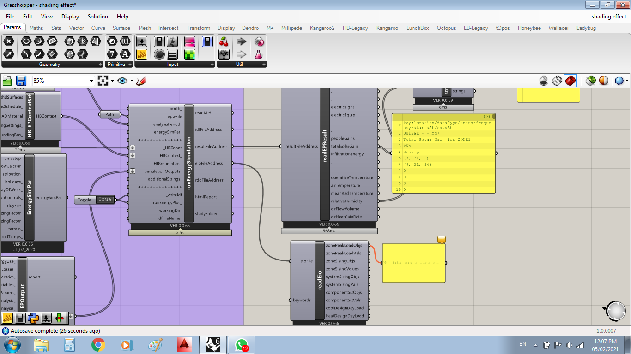This screenshot has height=354, width=631.
Task: Switch to the Ladybug tab
Action: click(x=586, y=28)
